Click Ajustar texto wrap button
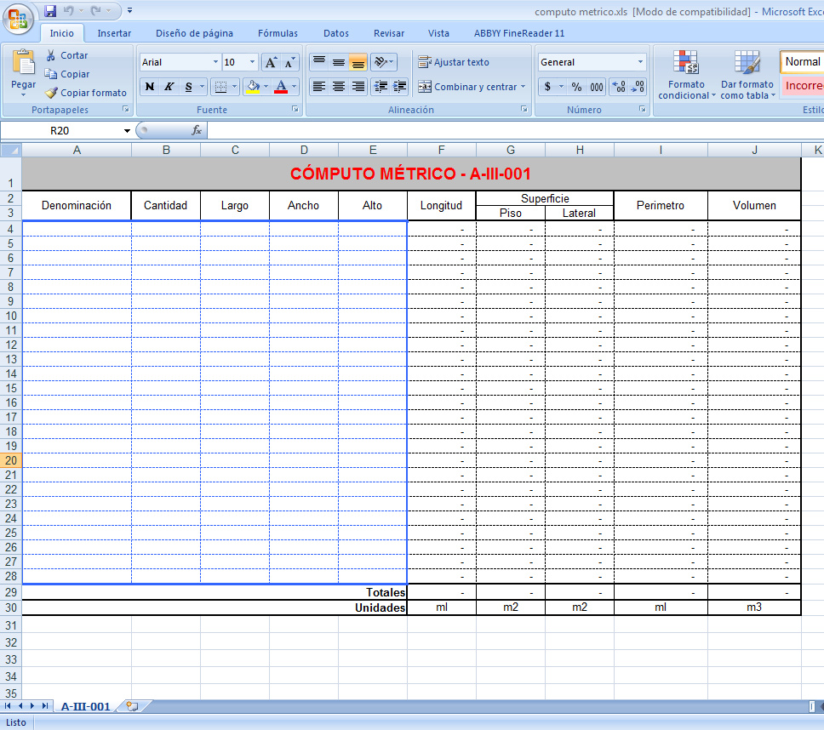 tap(454, 62)
